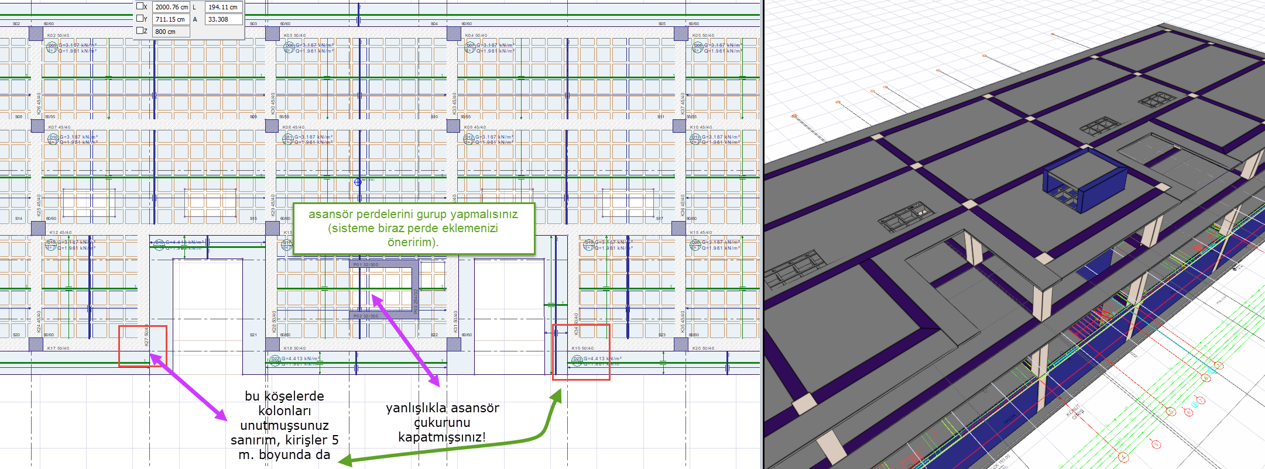This screenshot has height=469, width=1265.
Task: Click beam label K10 45/40
Action: click(x=701, y=127)
